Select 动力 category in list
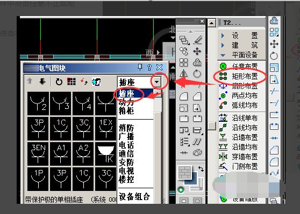300x214 pixels. (126, 102)
